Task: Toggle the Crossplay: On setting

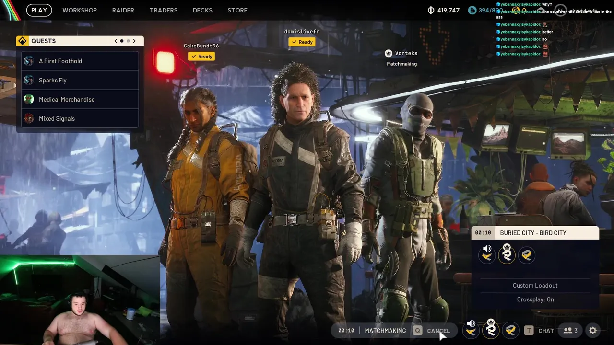Action: 535,299
